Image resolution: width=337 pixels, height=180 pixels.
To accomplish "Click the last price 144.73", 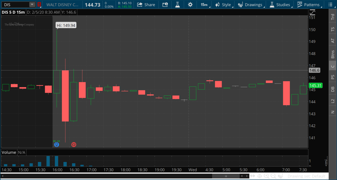I will click(93, 5).
